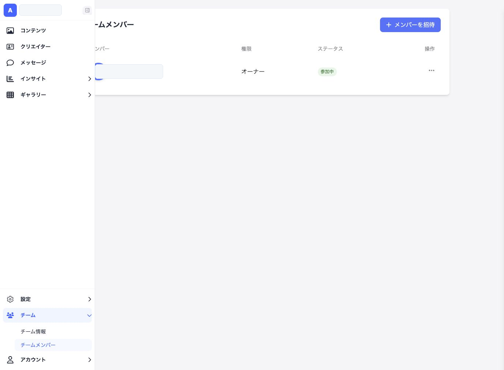Go to クリエイター menu item
504x370 pixels.
click(x=48, y=47)
